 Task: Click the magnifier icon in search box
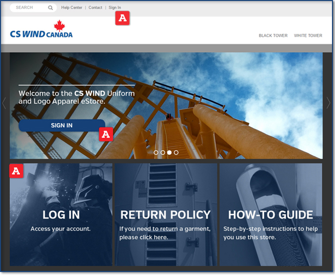(x=51, y=8)
